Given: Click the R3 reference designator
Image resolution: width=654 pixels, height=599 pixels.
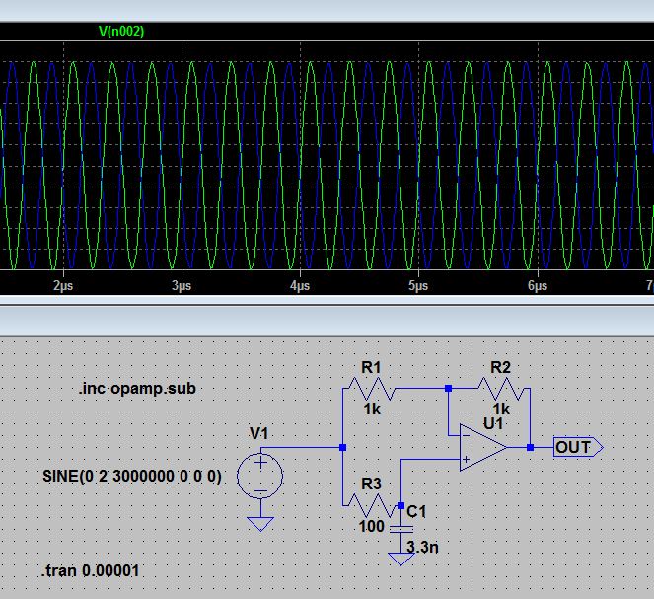Looking at the screenshot, I should (371, 484).
